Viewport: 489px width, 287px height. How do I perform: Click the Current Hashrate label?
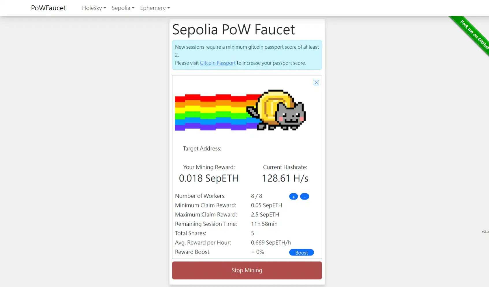285,167
